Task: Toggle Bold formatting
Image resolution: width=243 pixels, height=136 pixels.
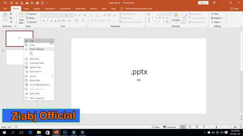Action: point(44,21)
